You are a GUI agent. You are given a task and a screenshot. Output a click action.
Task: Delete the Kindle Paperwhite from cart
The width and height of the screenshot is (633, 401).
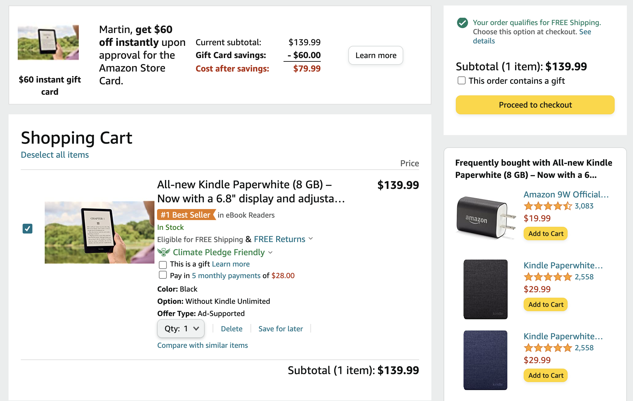[232, 329]
